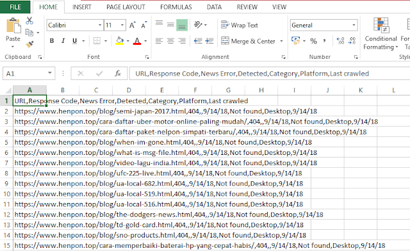Decrease font size with the small A
The image size is (410, 251).
click(x=144, y=25)
